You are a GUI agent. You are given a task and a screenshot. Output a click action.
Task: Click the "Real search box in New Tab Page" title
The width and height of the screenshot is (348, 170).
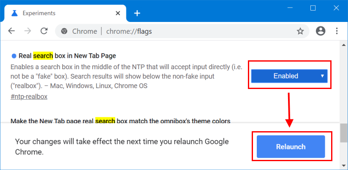tap(67, 56)
